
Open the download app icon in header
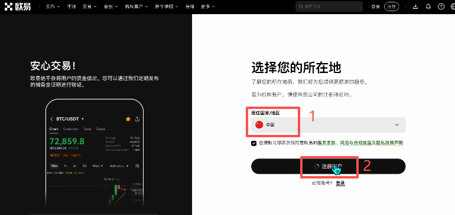click(415, 6)
